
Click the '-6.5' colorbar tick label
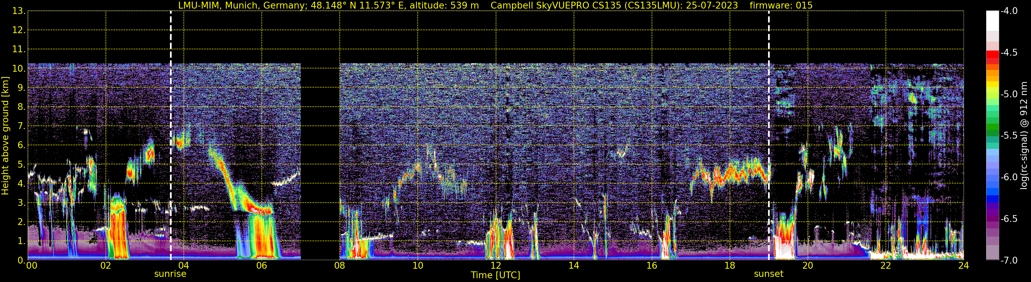tap(1008, 219)
